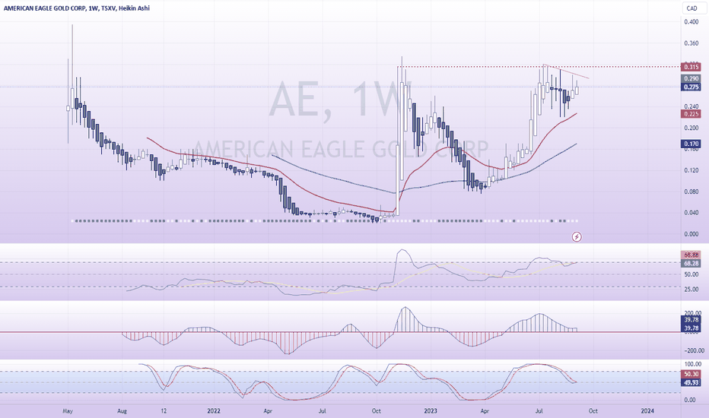Click the 68.28 RSI value label
This screenshot has width=709, height=418.
coord(692,264)
